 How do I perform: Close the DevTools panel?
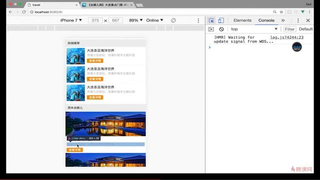(x=308, y=20)
